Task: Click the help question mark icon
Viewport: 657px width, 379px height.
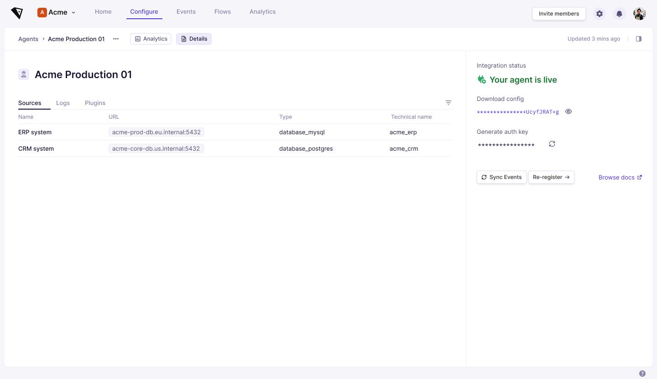Action: click(642, 374)
